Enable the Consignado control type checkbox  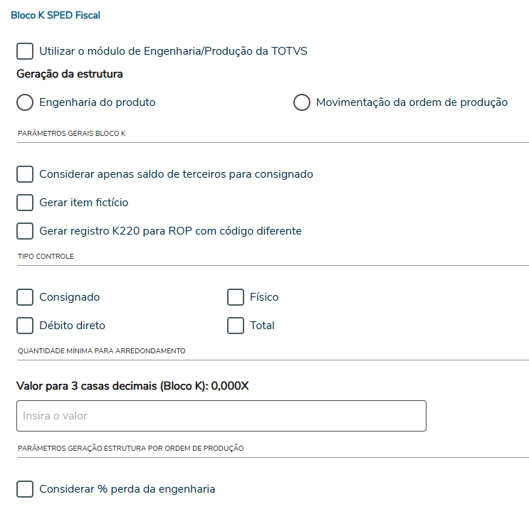[25, 297]
